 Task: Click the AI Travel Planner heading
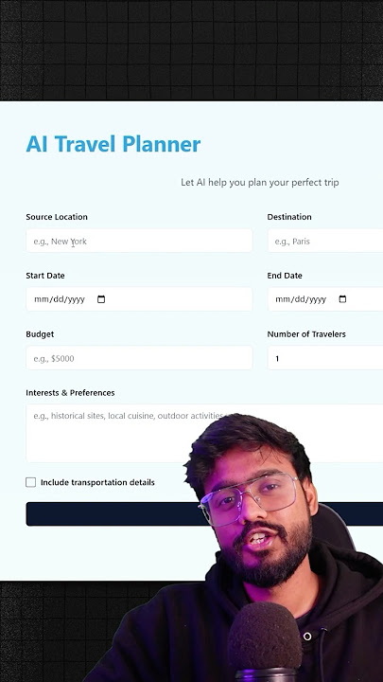coord(113,144)
